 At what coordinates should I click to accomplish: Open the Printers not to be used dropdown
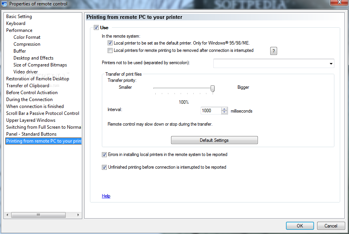331,64
